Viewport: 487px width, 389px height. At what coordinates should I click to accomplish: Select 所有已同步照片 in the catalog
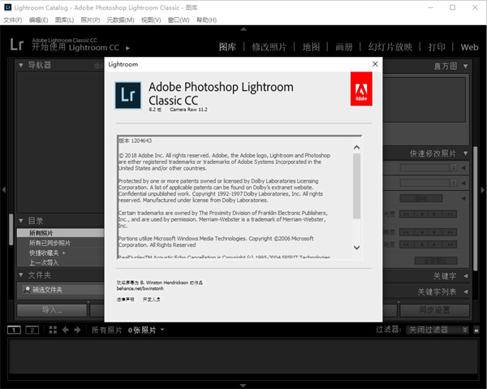[61, 243]
